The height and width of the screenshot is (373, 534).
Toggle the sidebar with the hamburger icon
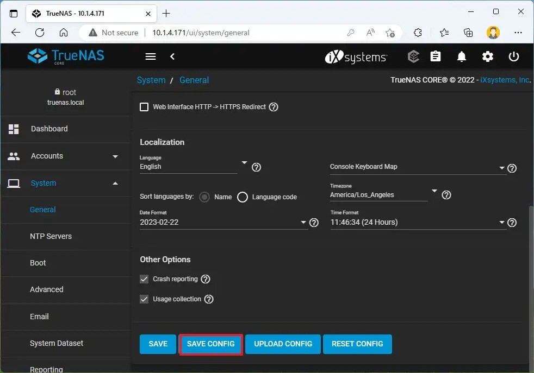point(150,56)
